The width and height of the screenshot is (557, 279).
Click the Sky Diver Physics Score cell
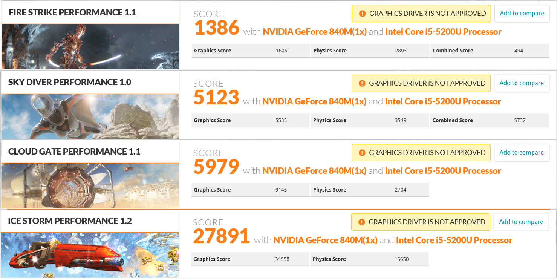(370, 121)
